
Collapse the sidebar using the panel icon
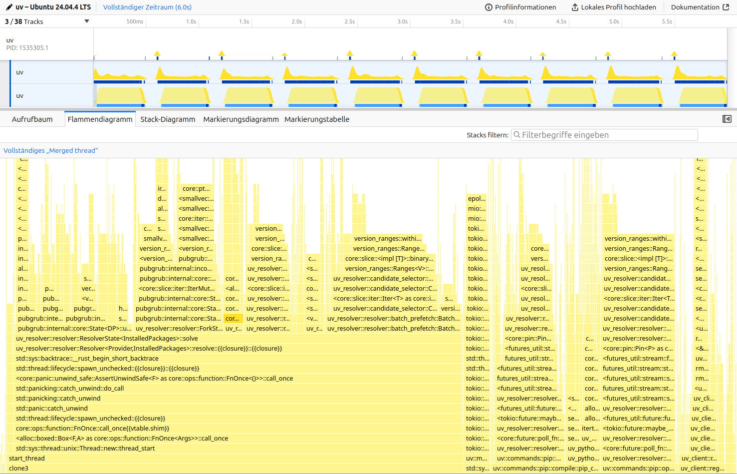(727, 119)
